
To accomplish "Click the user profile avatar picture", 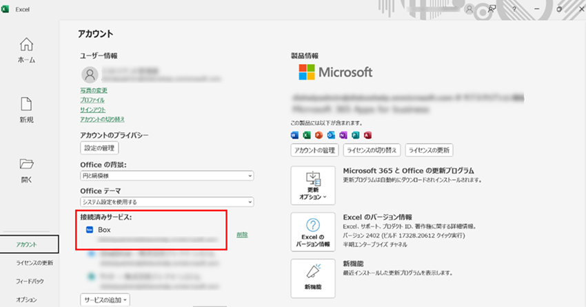I will [89, 74].
